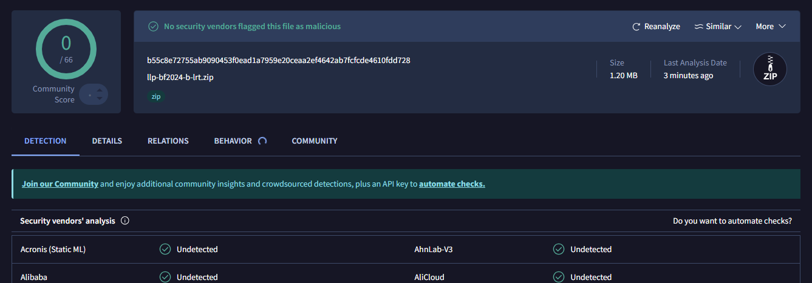Image resolution: width=812 pixels, height=283 pixels.
Task: Open the automate checks link
Action: coord(452,184)
